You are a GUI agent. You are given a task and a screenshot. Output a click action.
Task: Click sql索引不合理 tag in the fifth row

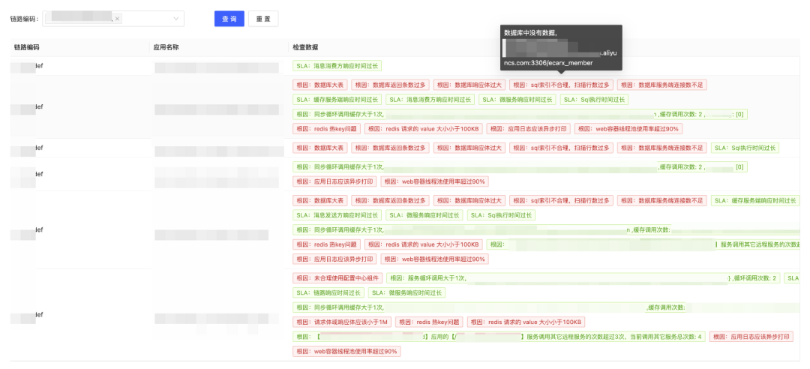point(561,200)
